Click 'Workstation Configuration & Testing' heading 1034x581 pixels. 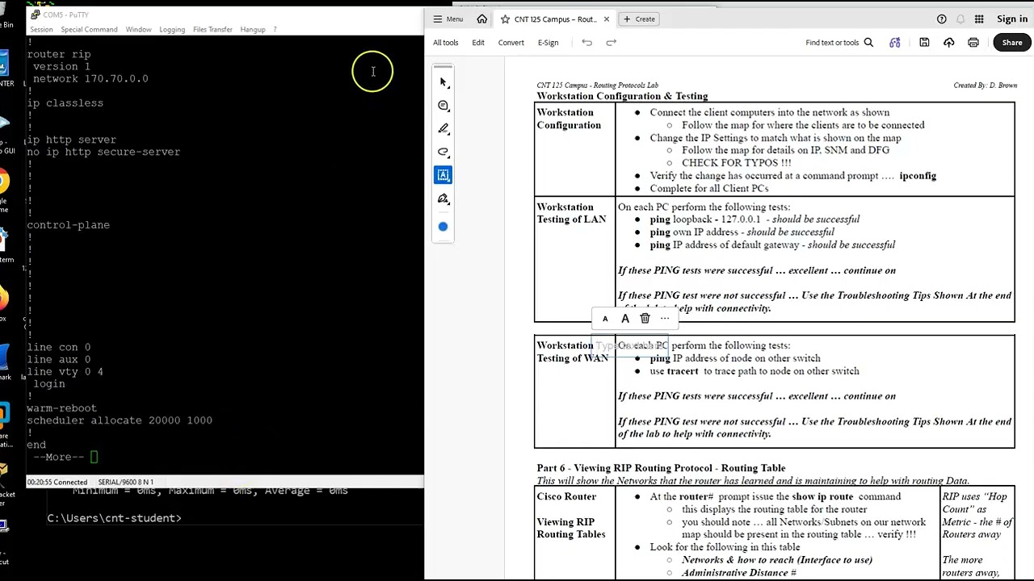tap(622, 96)
